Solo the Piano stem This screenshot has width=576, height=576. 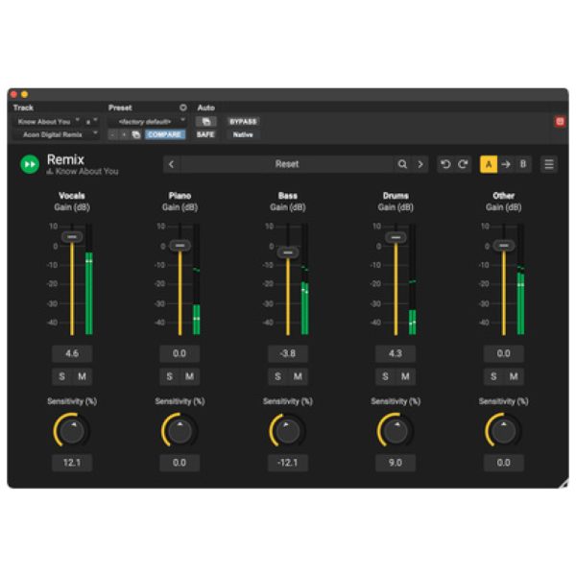(169, 376)
